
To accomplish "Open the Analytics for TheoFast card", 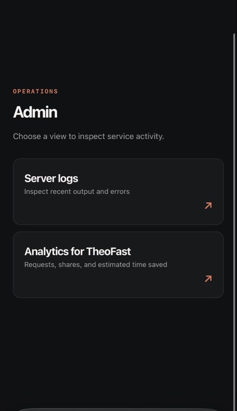I will point(118,265).
